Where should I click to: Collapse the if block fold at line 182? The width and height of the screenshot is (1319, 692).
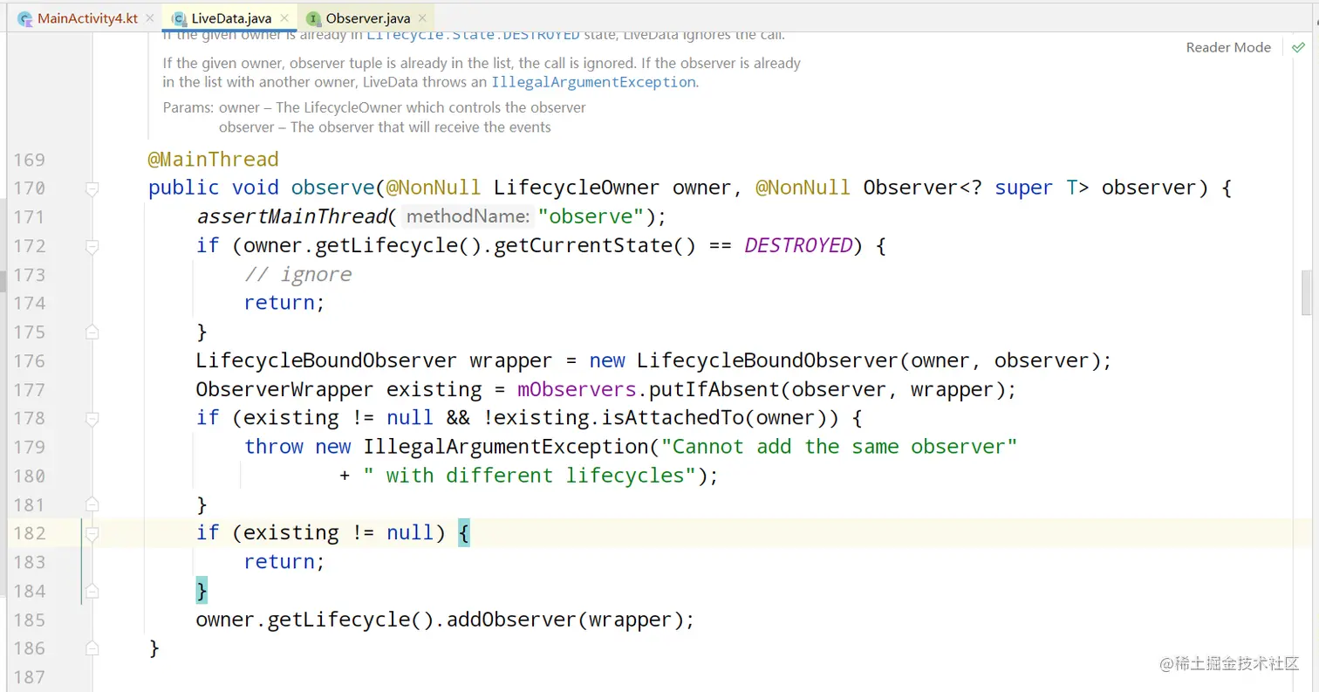[92, 532]
